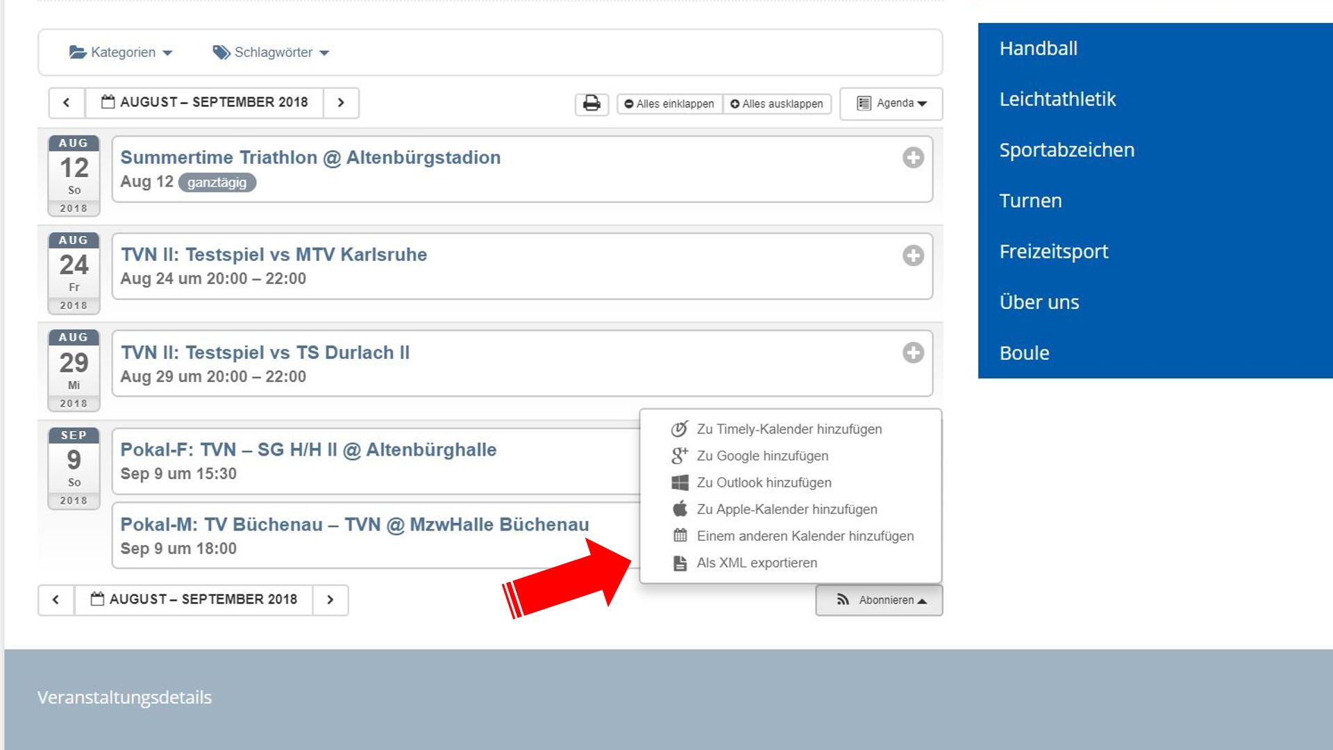This screenshot has height=750, width=1333.
Task: Click Alles einklappen button
Action: 669,104
